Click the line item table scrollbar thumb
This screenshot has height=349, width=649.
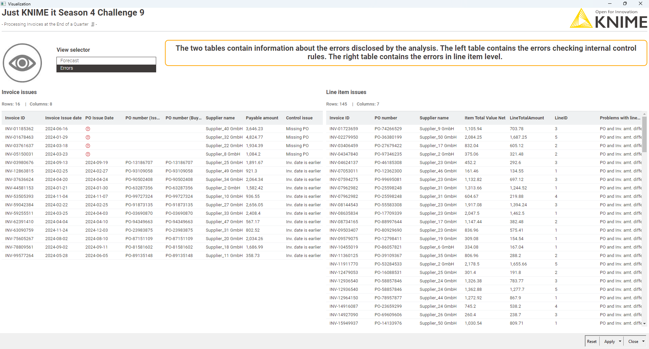point(644,135)
